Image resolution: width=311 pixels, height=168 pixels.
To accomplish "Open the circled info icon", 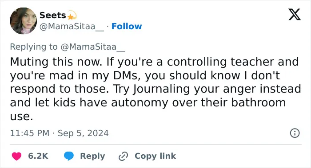I will click(x=295, y=133).
